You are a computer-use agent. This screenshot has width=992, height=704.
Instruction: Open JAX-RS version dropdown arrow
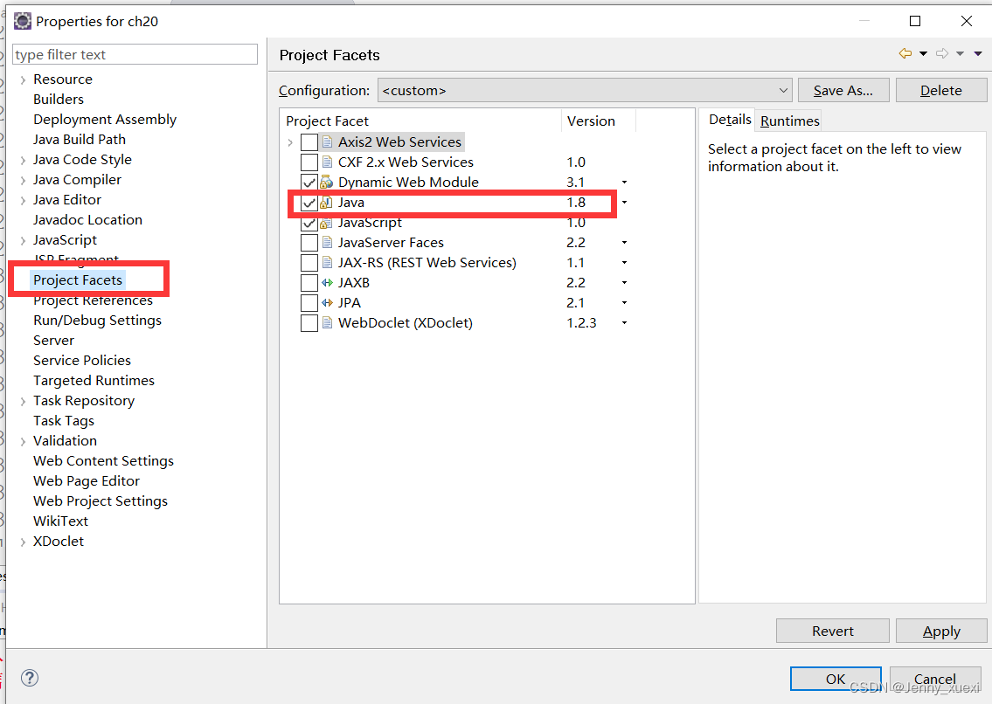(624, 263)
